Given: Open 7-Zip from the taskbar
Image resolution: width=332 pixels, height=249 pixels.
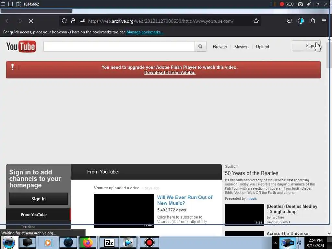Looking at the screenshot, I should pos(109,243).
